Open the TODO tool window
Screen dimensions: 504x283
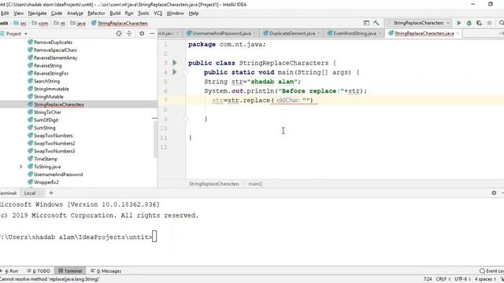[x=39, y=270]
